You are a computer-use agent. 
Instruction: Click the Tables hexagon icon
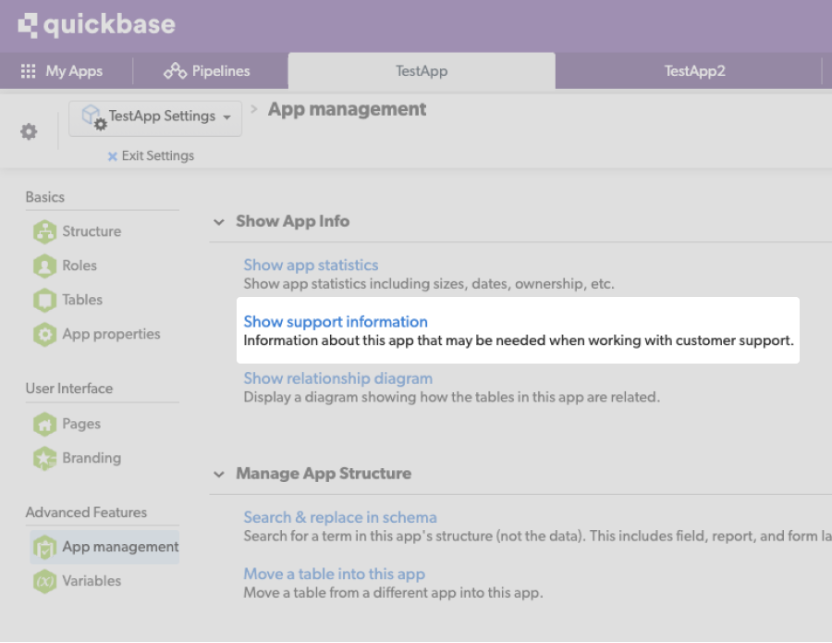[43, 300]
